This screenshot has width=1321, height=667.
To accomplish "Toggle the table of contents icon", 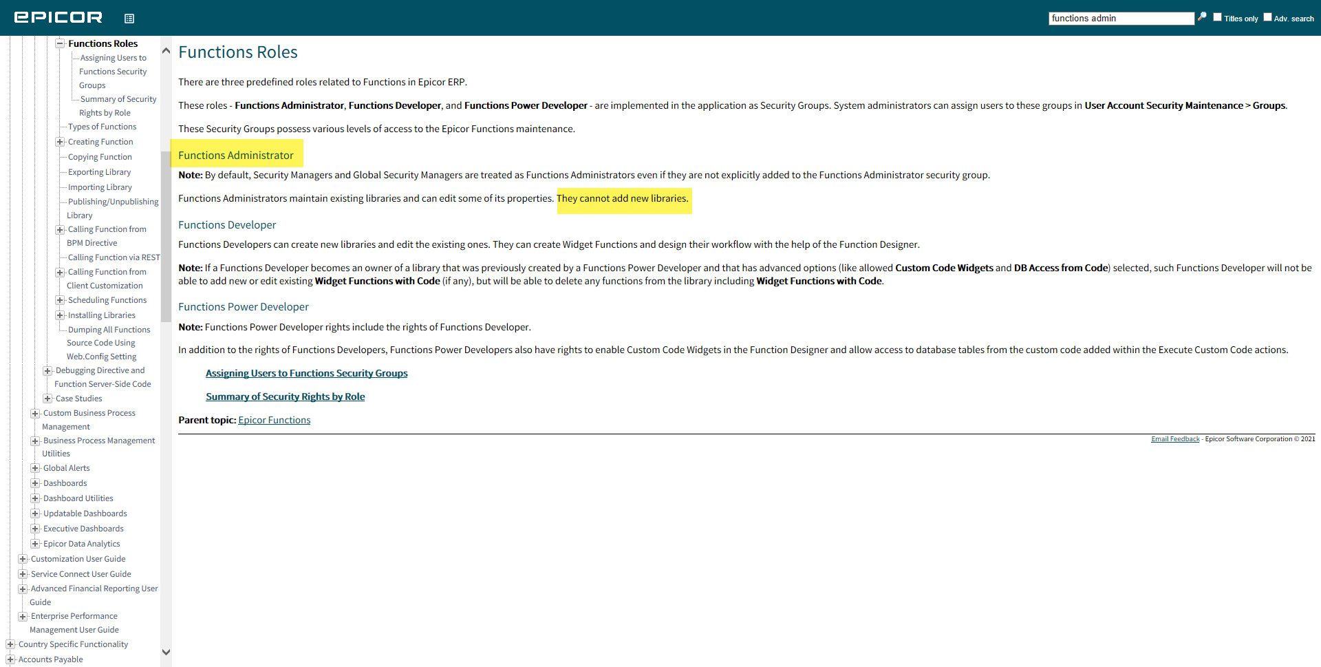I will click(129, 19).
